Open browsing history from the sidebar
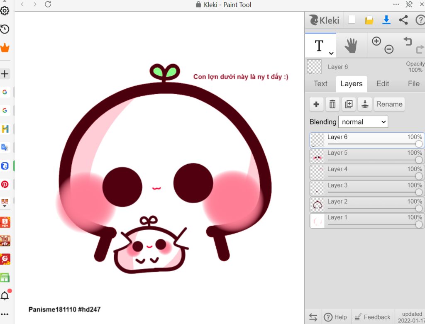This screenshot has height=324, width=425. [x=5, y=29]
